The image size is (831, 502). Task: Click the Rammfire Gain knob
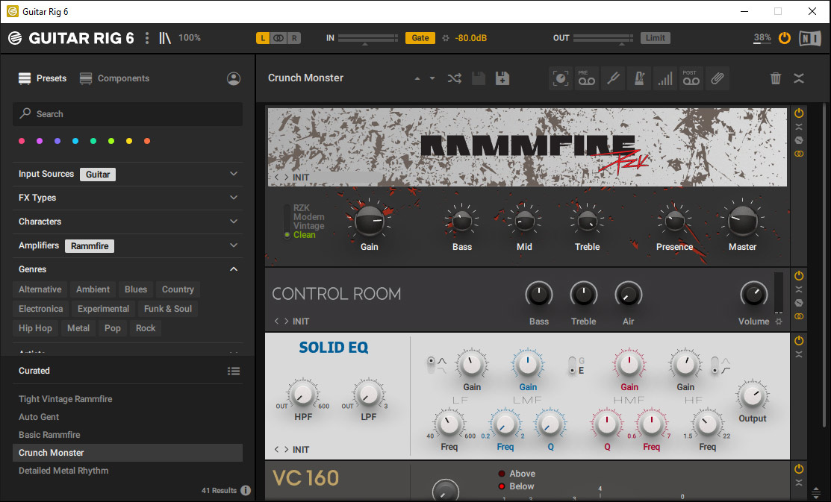pyautogui.click(x=369, y=220)
